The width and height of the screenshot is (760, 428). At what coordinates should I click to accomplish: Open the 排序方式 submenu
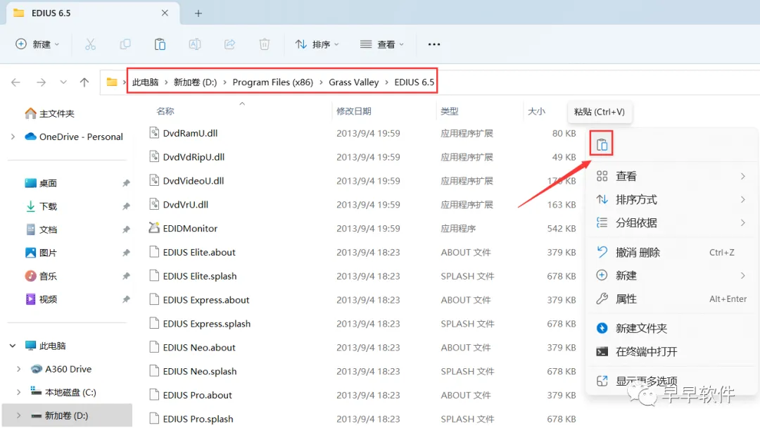[671, 200]
